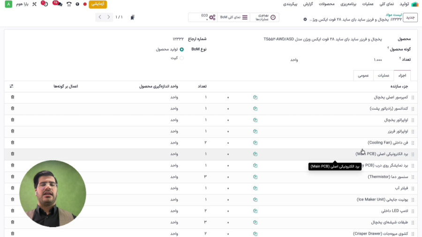This screenshot has height=237, width=422.
Task: Open the یارا هوم company switcher
Action: pyautogui.click(x=23, y=4)
